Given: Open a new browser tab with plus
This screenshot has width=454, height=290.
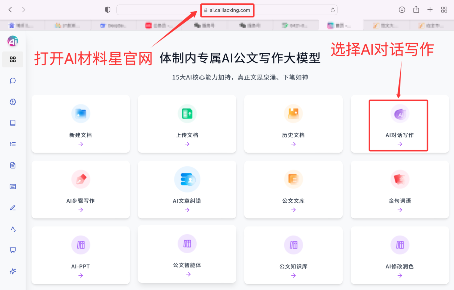Looking at the screenshot, I should tap(430, 10).
